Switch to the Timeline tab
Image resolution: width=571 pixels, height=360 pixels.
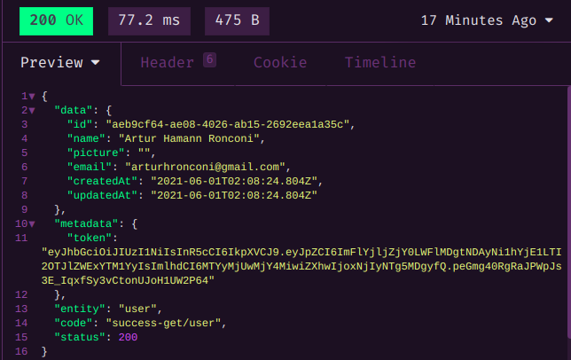pyautogui.click(x=380, y=63)
